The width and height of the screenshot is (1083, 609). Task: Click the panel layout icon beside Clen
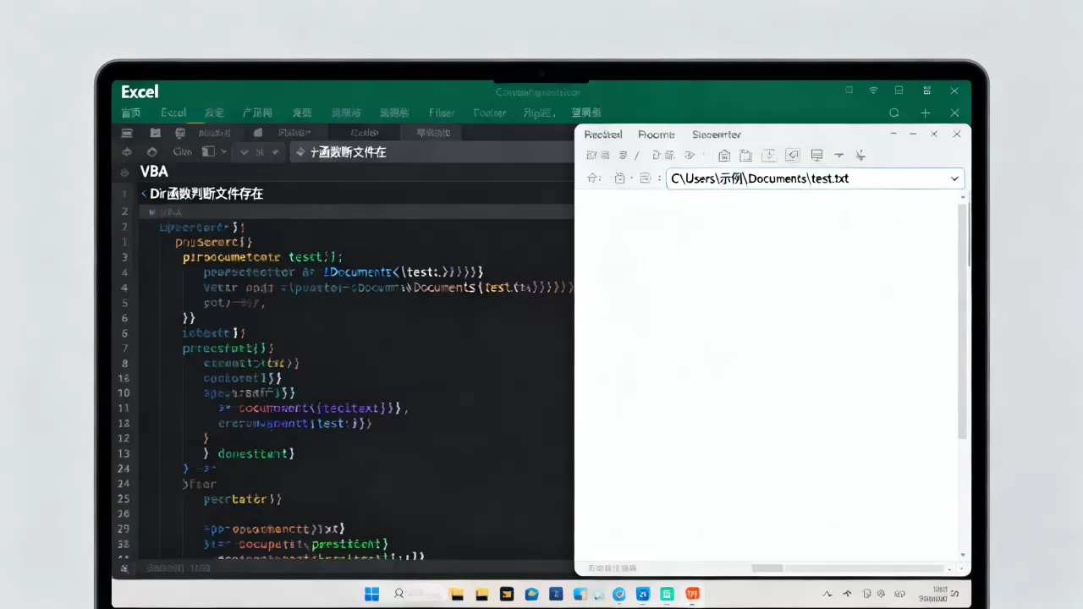pos(208,151)
